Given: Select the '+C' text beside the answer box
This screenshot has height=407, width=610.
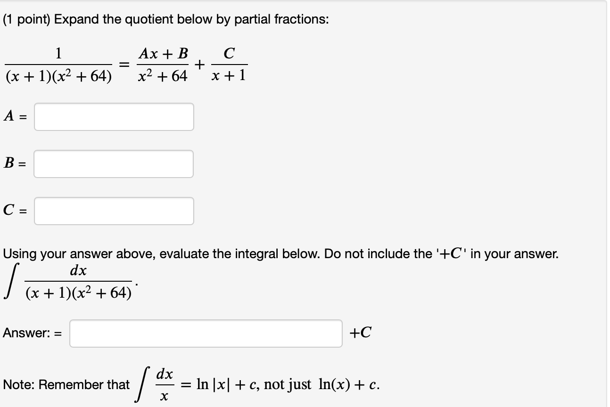Looking at the screenshot, I should 361,334.
